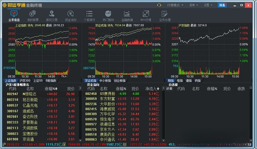Click 现价 header in ranking list
Image resolution: width=257 pixels, height=149 pixels.
click(71, 89)
